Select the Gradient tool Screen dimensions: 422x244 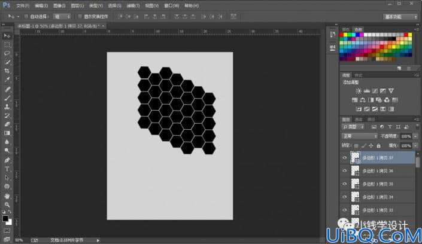pos(7,133)
